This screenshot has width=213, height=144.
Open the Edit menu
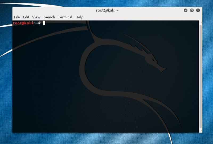(26, 17)
